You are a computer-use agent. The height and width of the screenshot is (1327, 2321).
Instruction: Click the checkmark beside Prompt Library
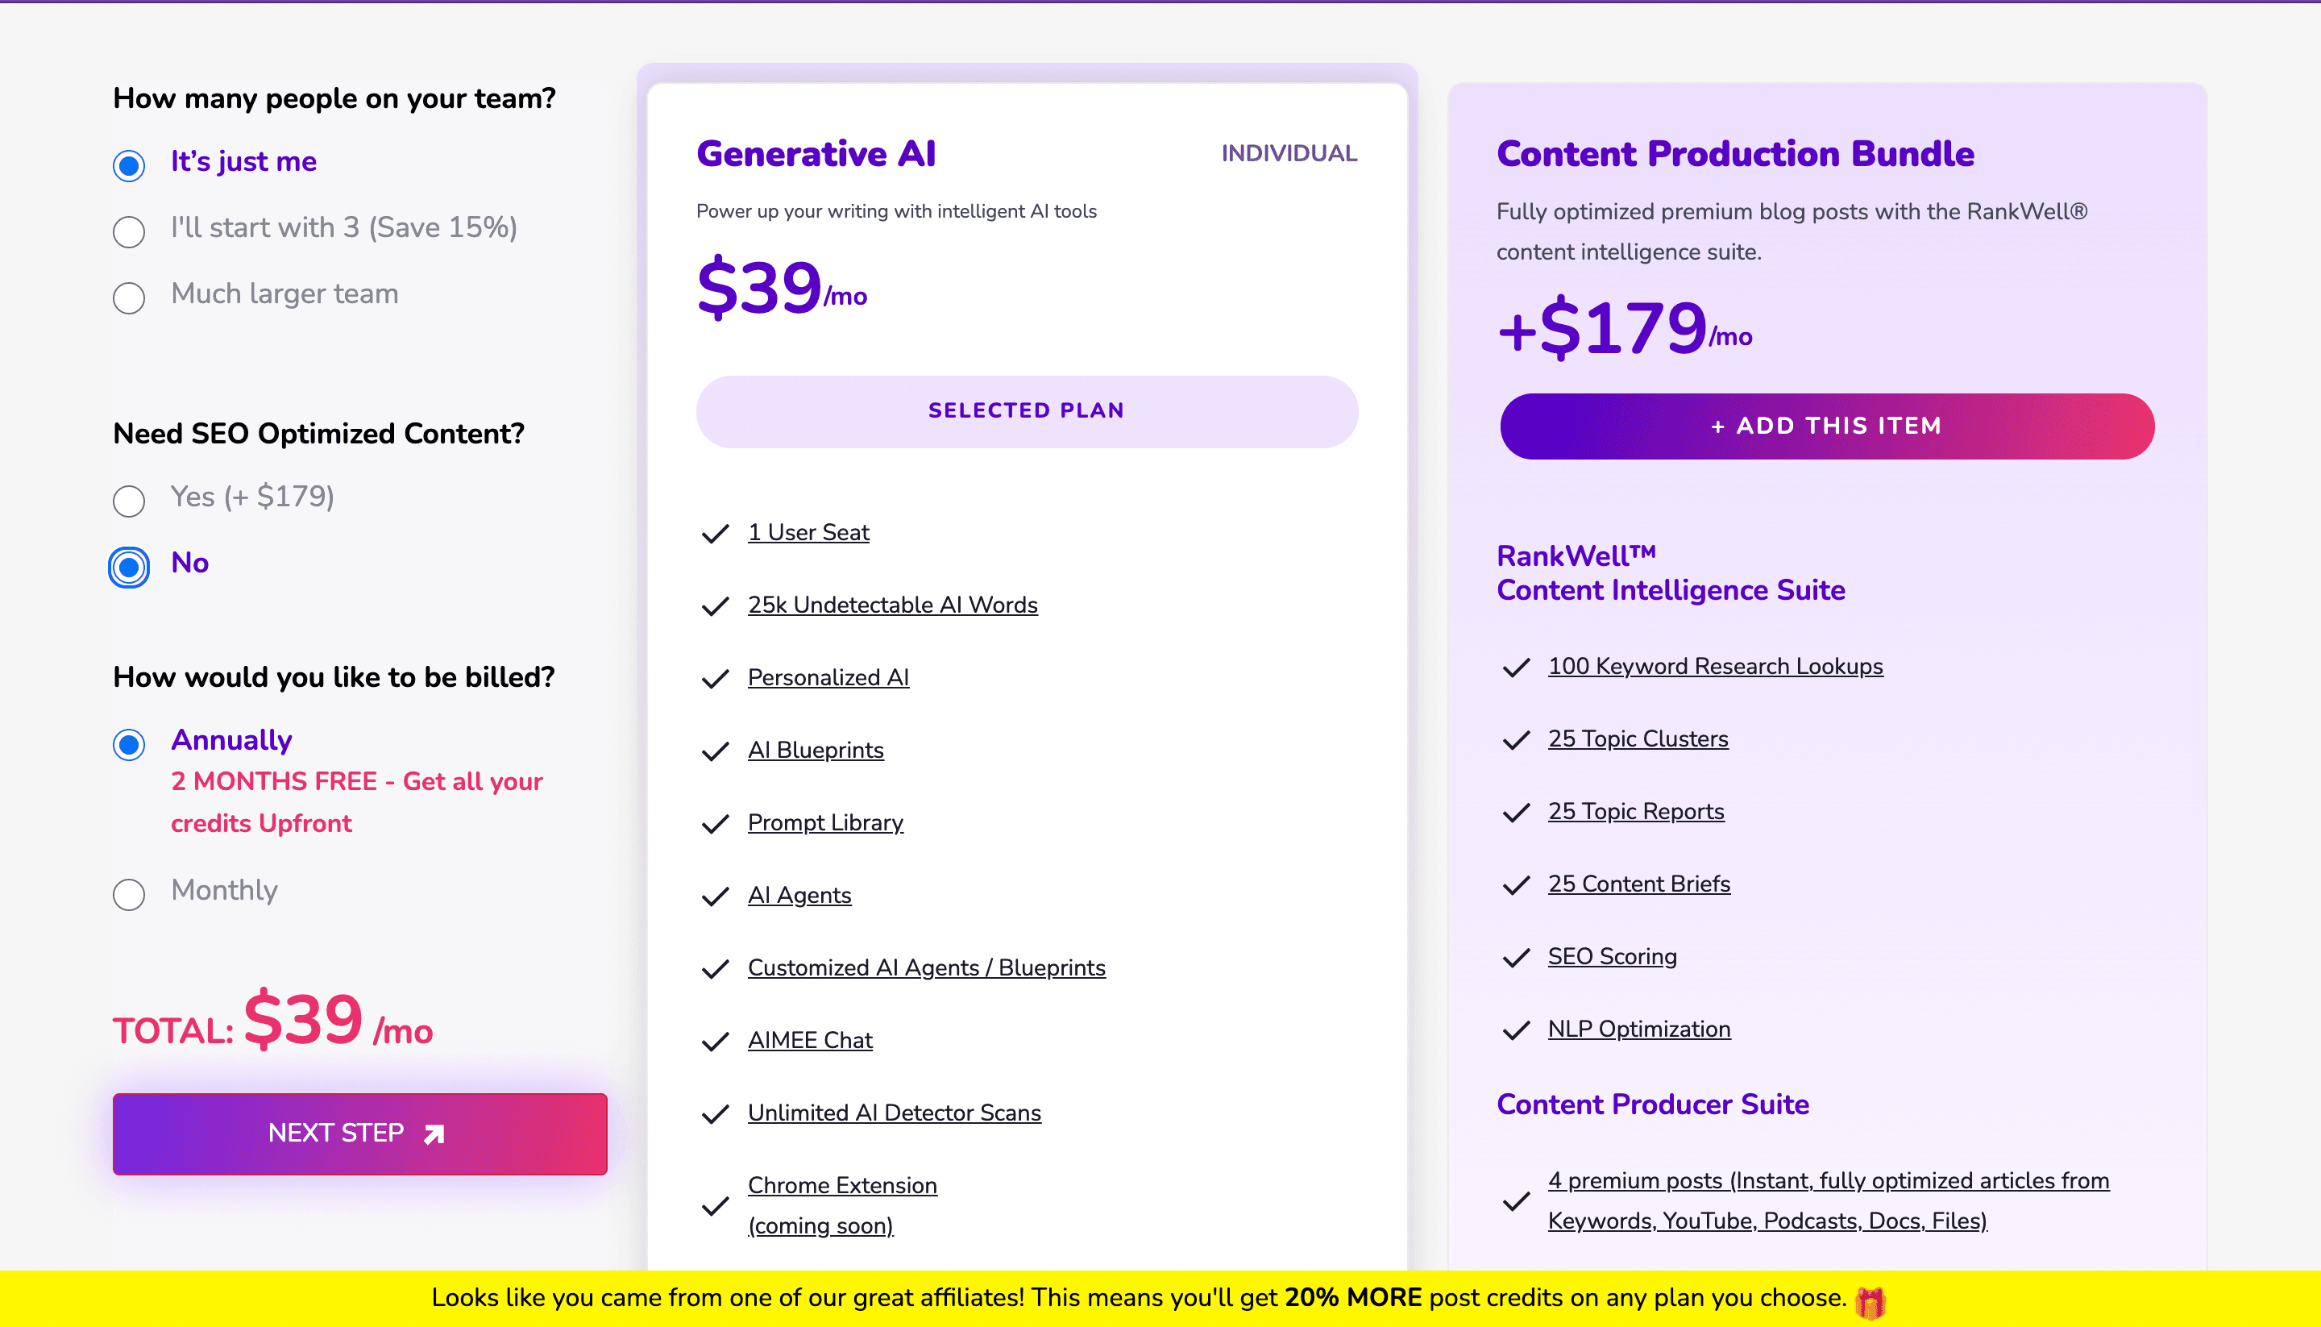716,824
